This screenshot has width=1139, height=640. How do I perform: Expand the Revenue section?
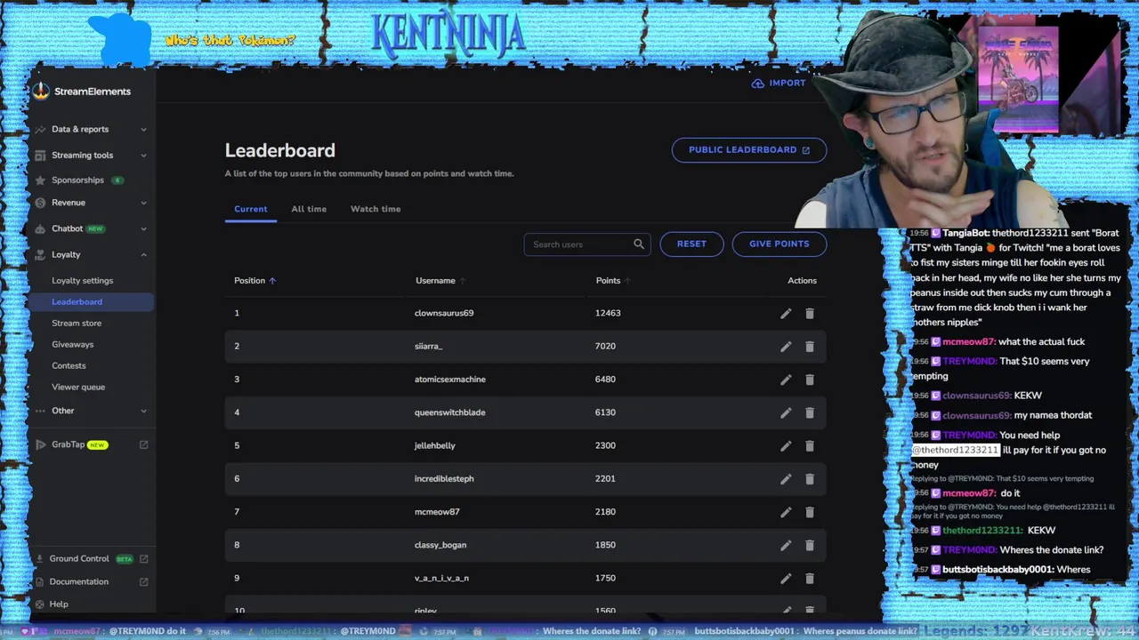pos(143,204)
